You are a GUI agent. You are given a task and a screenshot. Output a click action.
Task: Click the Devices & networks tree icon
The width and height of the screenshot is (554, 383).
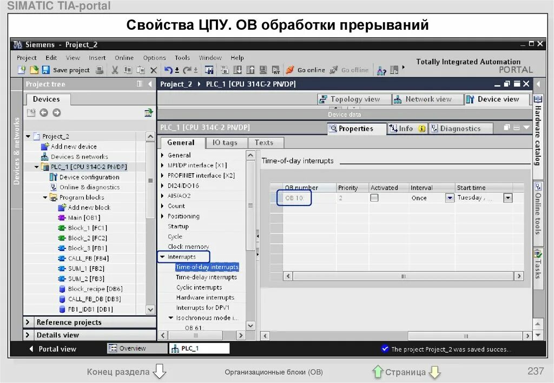pyautogui.click(x=44, y=156)
